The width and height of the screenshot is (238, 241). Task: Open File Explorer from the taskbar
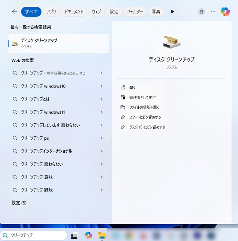pos(102,235)
